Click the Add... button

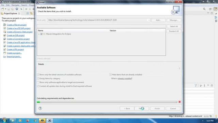(158, 20)
